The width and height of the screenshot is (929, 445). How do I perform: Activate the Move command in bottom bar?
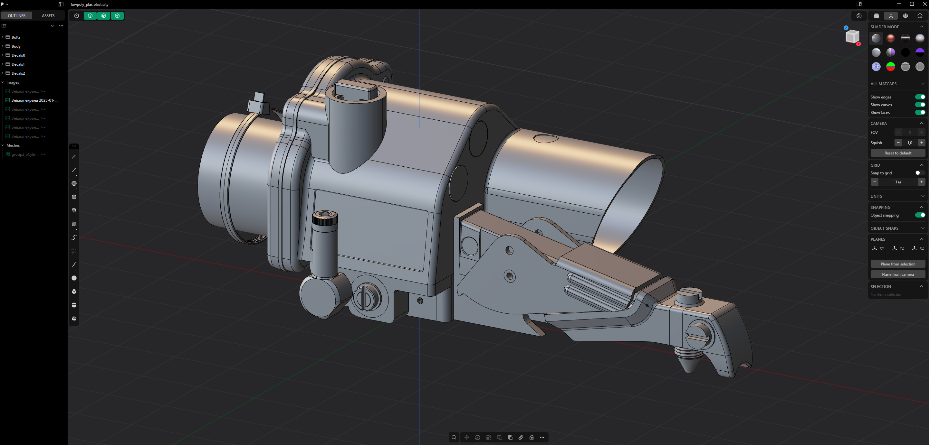(x=467, y=437)
